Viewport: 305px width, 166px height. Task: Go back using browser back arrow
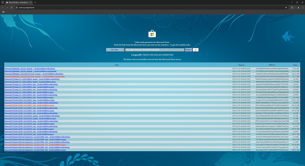point(3,7)
